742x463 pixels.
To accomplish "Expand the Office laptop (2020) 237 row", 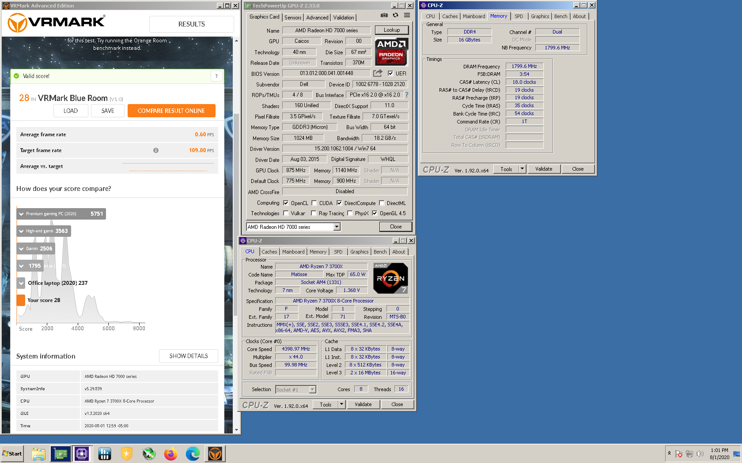I will coord(21,283).
